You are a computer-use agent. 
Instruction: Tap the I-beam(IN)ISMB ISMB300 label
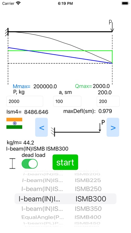[37, 148]
